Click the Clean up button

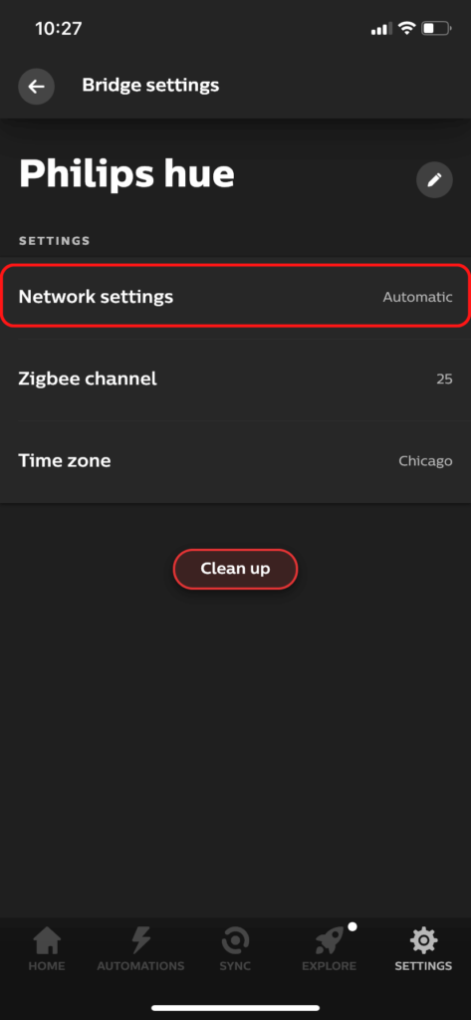[235, 569]
